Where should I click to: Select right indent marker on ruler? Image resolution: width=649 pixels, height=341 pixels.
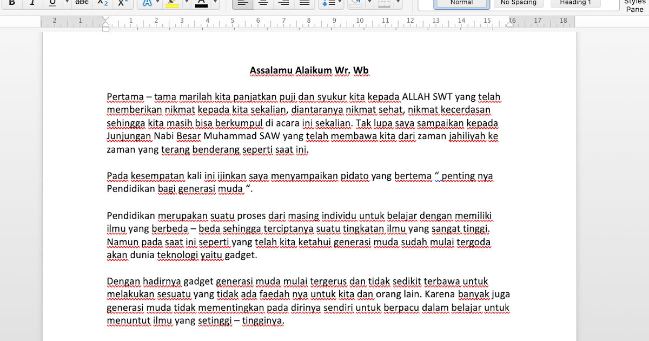(x=510, y=24)
